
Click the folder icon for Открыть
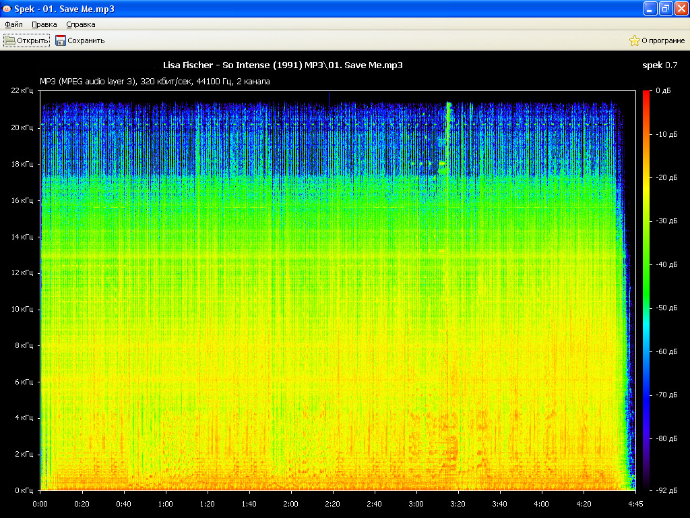coord(10,40)
